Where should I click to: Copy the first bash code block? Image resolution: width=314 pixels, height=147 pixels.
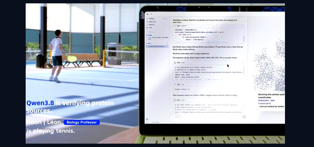(243, 63)
